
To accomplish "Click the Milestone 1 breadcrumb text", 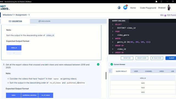I will coord(8,15).
